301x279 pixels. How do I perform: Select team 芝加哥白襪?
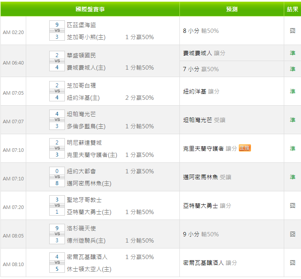point(81,86)
